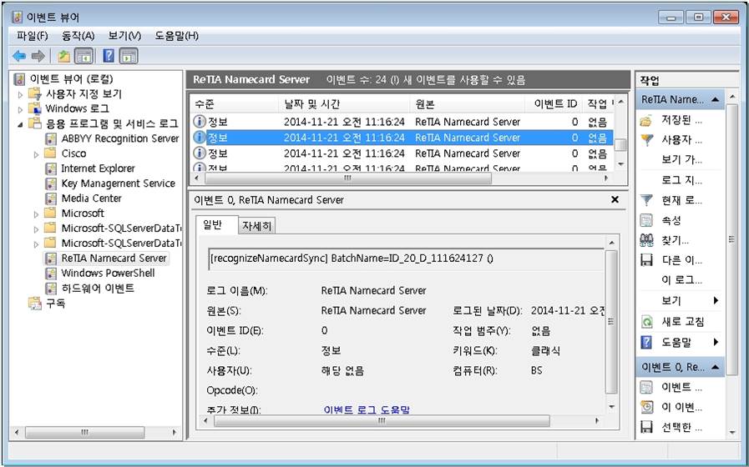This screenshot has height=467, width=749.
Task: Click actions pane vertical scrollbar
Action: [731, 239]
